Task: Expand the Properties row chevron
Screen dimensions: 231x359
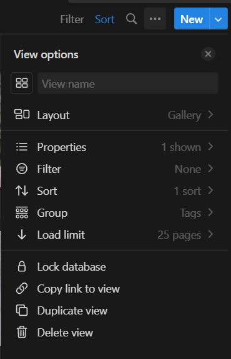Action: coord(210,147)
